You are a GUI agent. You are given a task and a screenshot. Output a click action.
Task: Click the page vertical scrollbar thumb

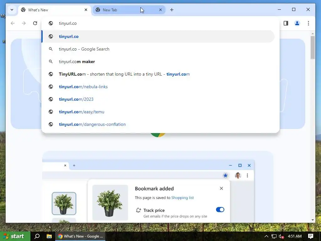pyautogui.click(x=313, y=48)
